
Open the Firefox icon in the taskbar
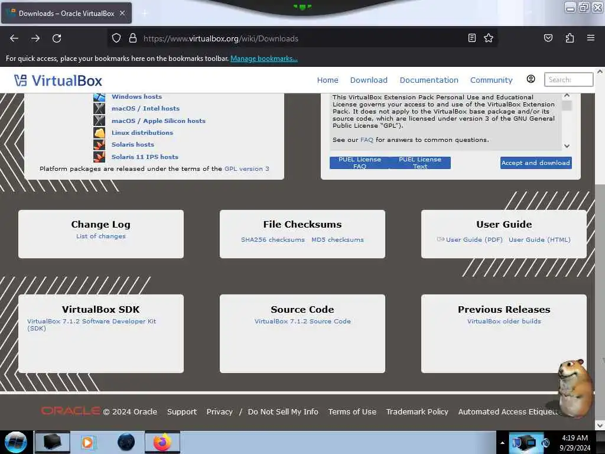(162, 442)
